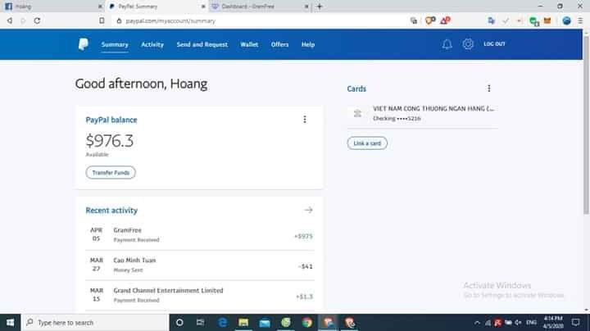This screenshot has height=331, width=590.
Task: Open File Explorer from the taskbar
Action: (243, 323)
